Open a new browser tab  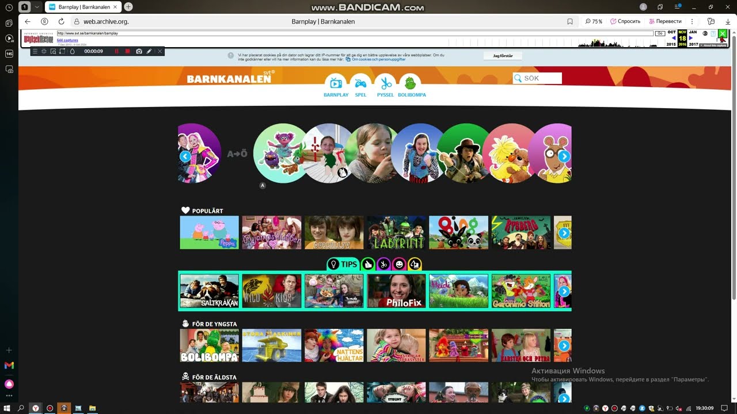click(x=128, y=7)
